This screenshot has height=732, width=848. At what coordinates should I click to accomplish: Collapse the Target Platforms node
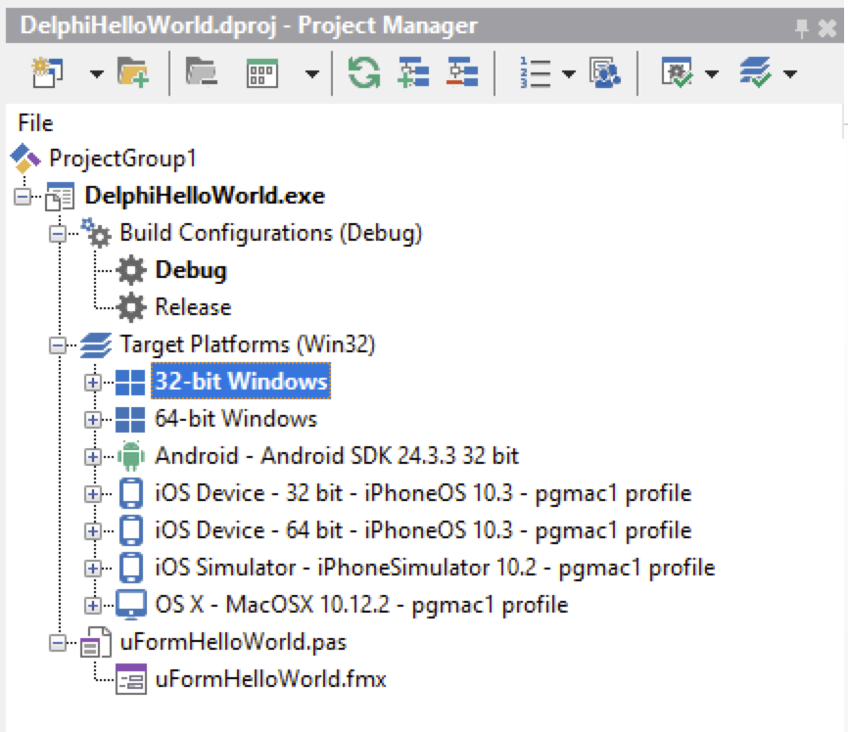point(58,345)
